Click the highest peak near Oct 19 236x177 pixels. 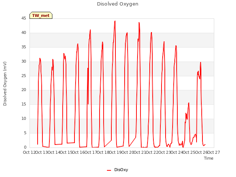pyautogui.click(x=115, y=21)
